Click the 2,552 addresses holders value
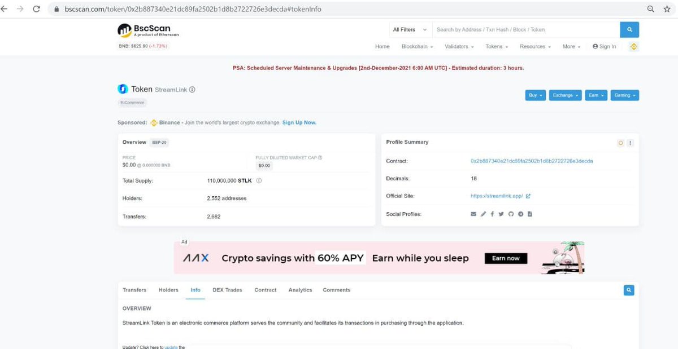The height and width of the screenshot is (349, 678). 227,198
